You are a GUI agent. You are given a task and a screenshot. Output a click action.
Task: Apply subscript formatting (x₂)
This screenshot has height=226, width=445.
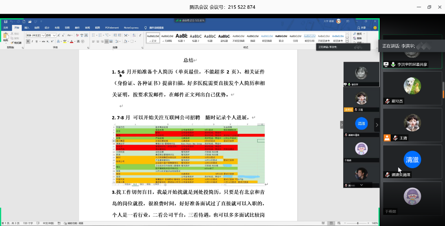(48, 41)
